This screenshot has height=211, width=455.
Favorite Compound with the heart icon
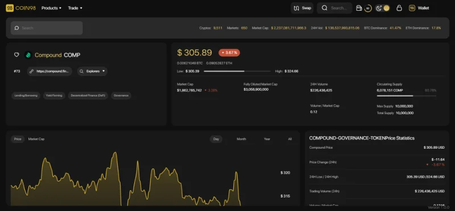click(16, 54)
